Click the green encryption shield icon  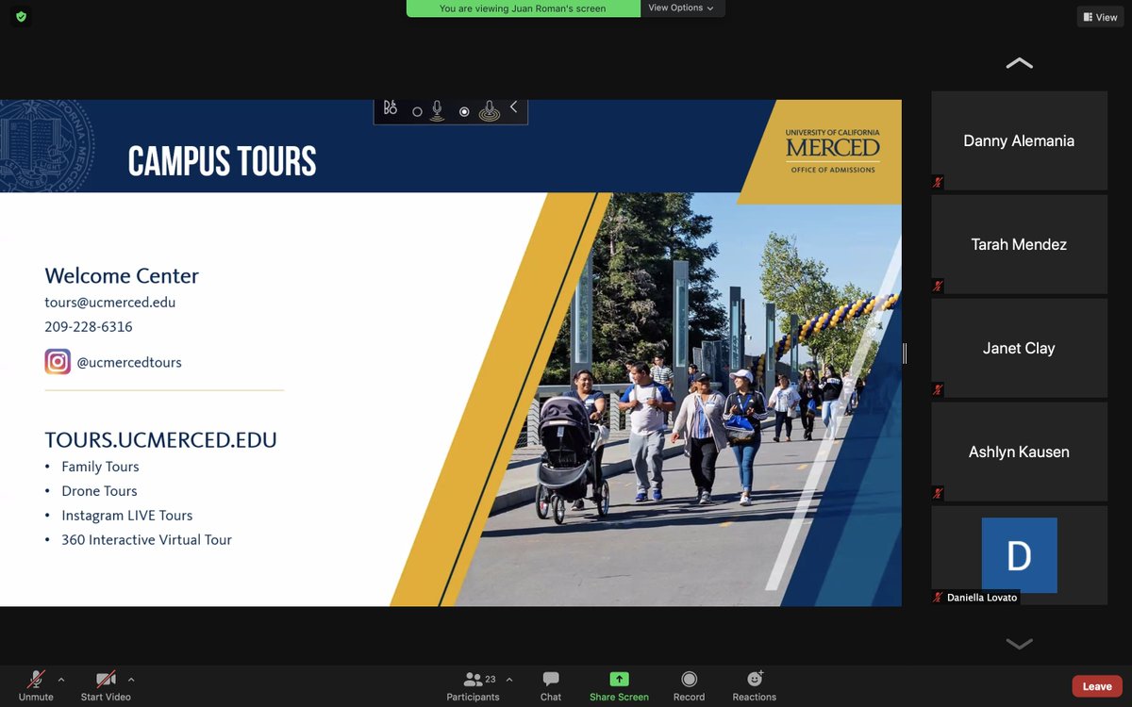(21, 16)
